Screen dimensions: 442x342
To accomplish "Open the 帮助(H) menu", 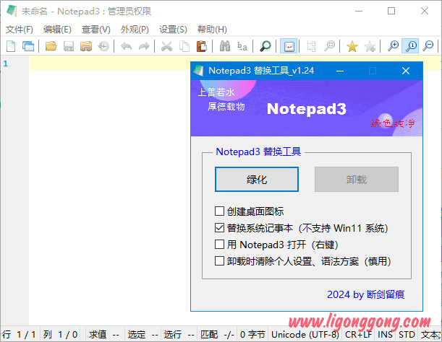I will [212, 30].
